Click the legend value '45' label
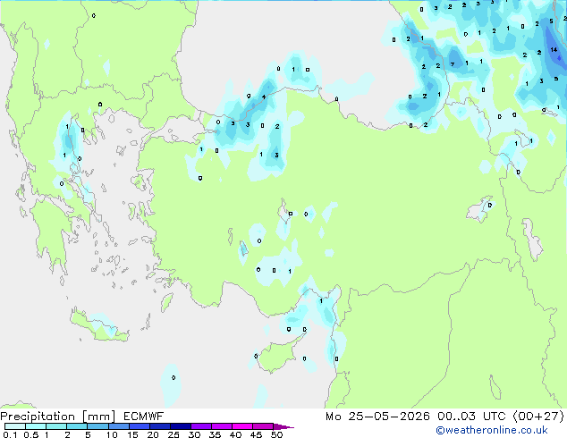The width and height of the screenshot is (567, 438). (x=256, y=434)
